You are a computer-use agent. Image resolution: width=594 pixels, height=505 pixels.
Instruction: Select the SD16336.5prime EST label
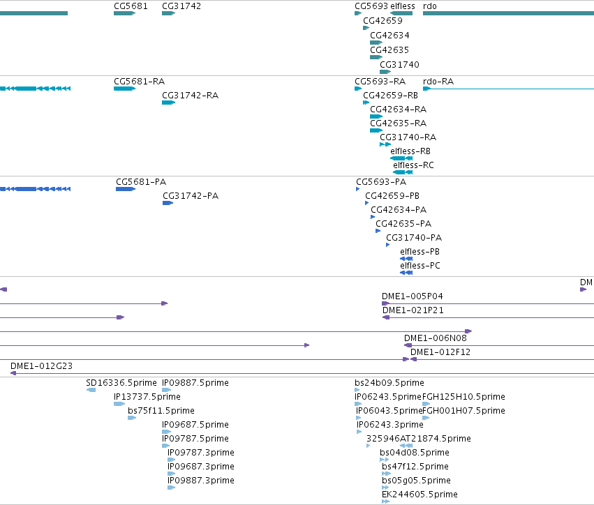[121, 383]
